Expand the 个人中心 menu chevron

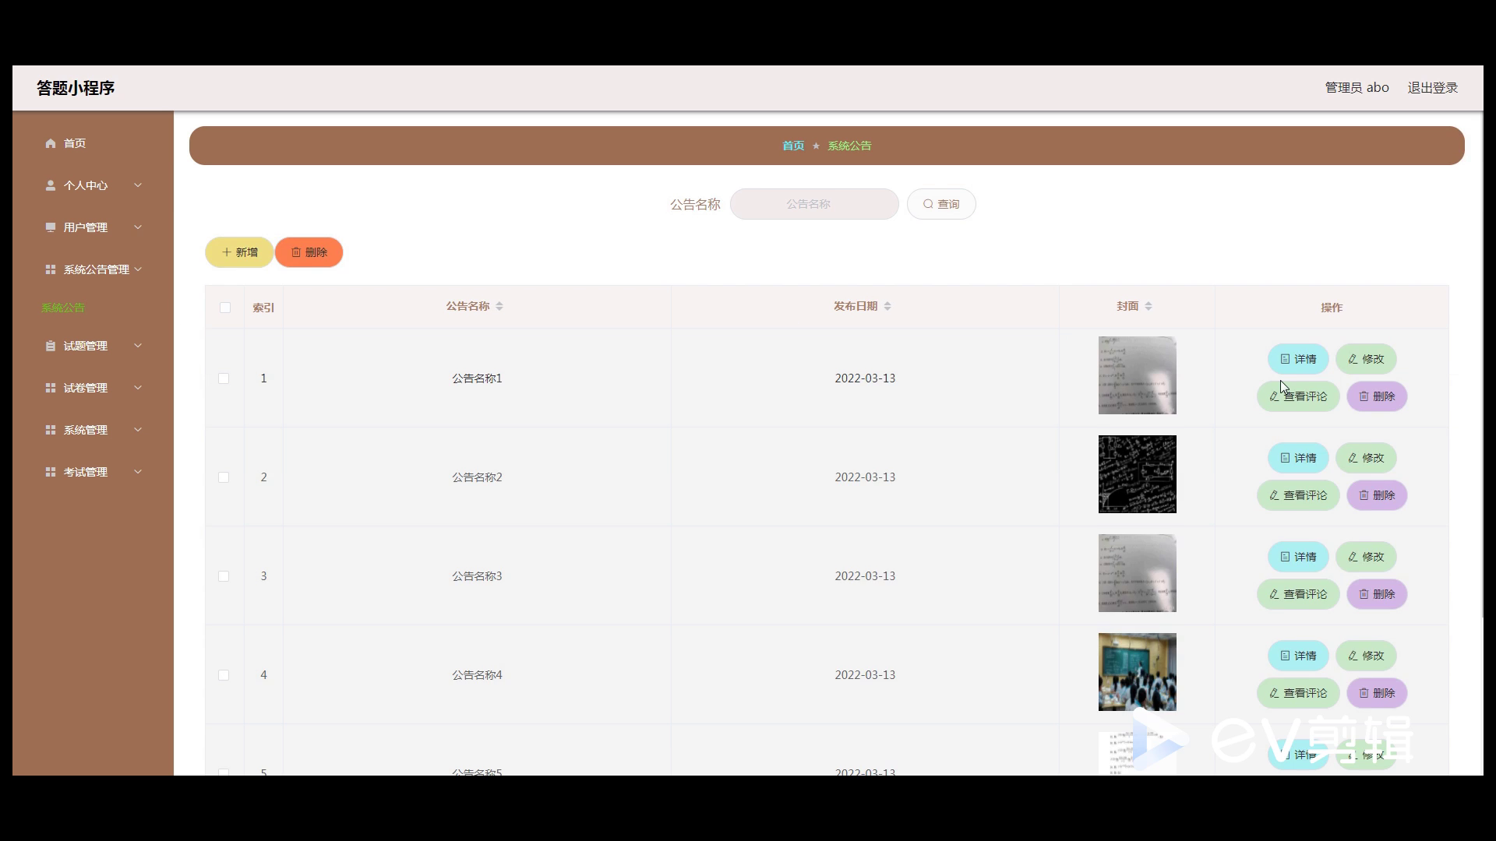[138, 185]
